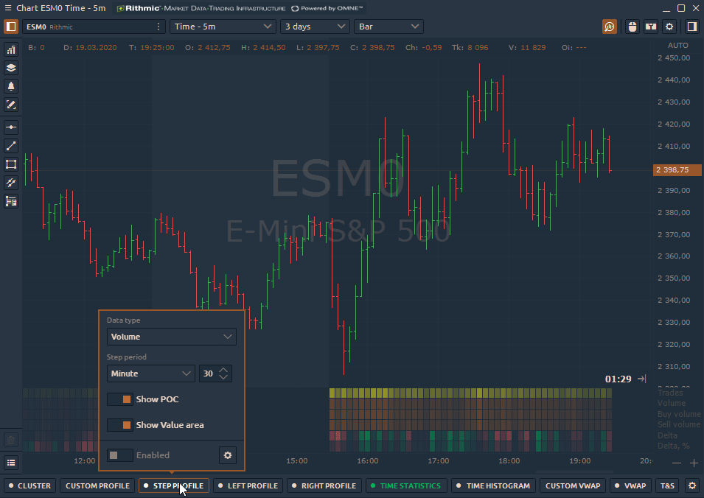Open Step Profile advanced settings gear
The image size is (704, 498).
click(228, 455)
